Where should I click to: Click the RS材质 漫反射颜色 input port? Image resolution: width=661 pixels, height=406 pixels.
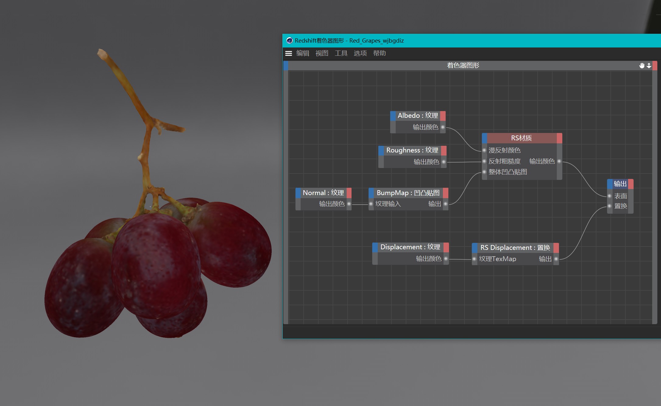click(x=484, y=150)
